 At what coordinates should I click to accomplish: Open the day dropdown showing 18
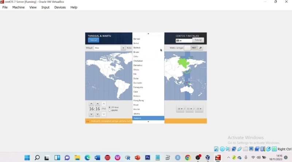pos(180,109)
